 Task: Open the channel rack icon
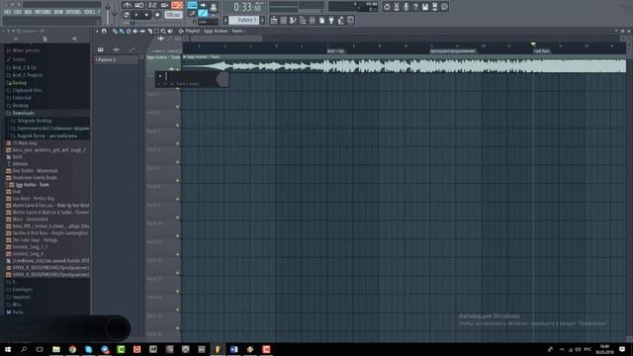tap(284, 20)
